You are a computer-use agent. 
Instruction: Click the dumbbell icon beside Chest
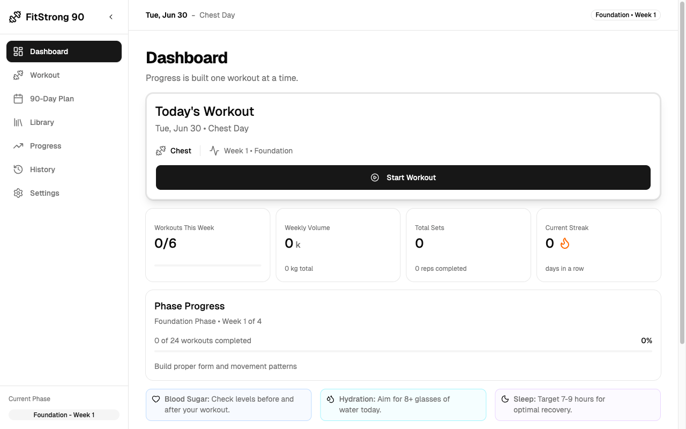[161, 151]
